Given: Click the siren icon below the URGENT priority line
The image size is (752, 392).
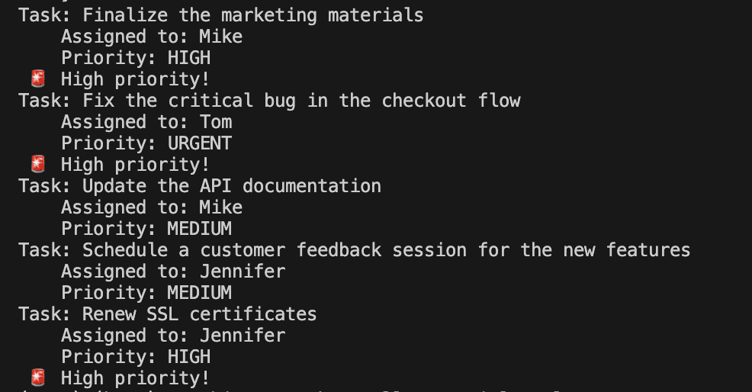Looking at the screenshot, I should click(37, 164).
